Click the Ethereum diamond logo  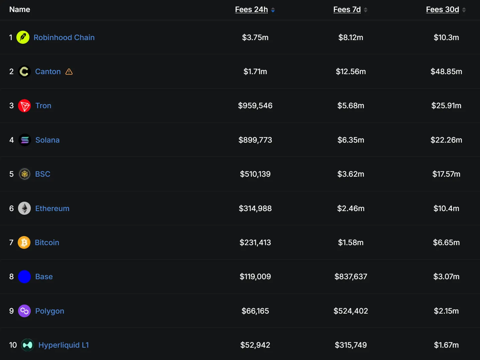pos(24,208)
